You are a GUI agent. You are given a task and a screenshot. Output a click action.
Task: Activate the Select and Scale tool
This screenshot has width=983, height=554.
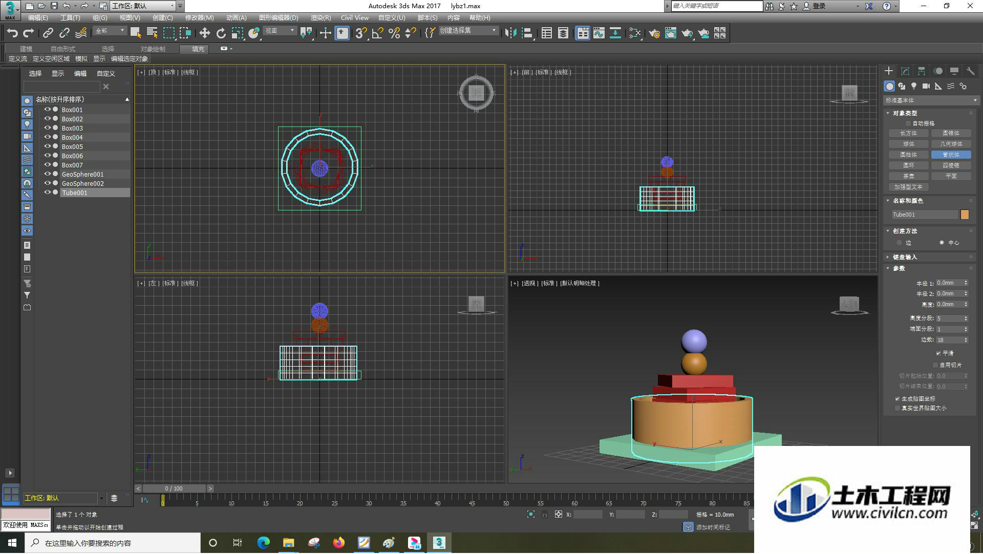(x=237, y=33)
